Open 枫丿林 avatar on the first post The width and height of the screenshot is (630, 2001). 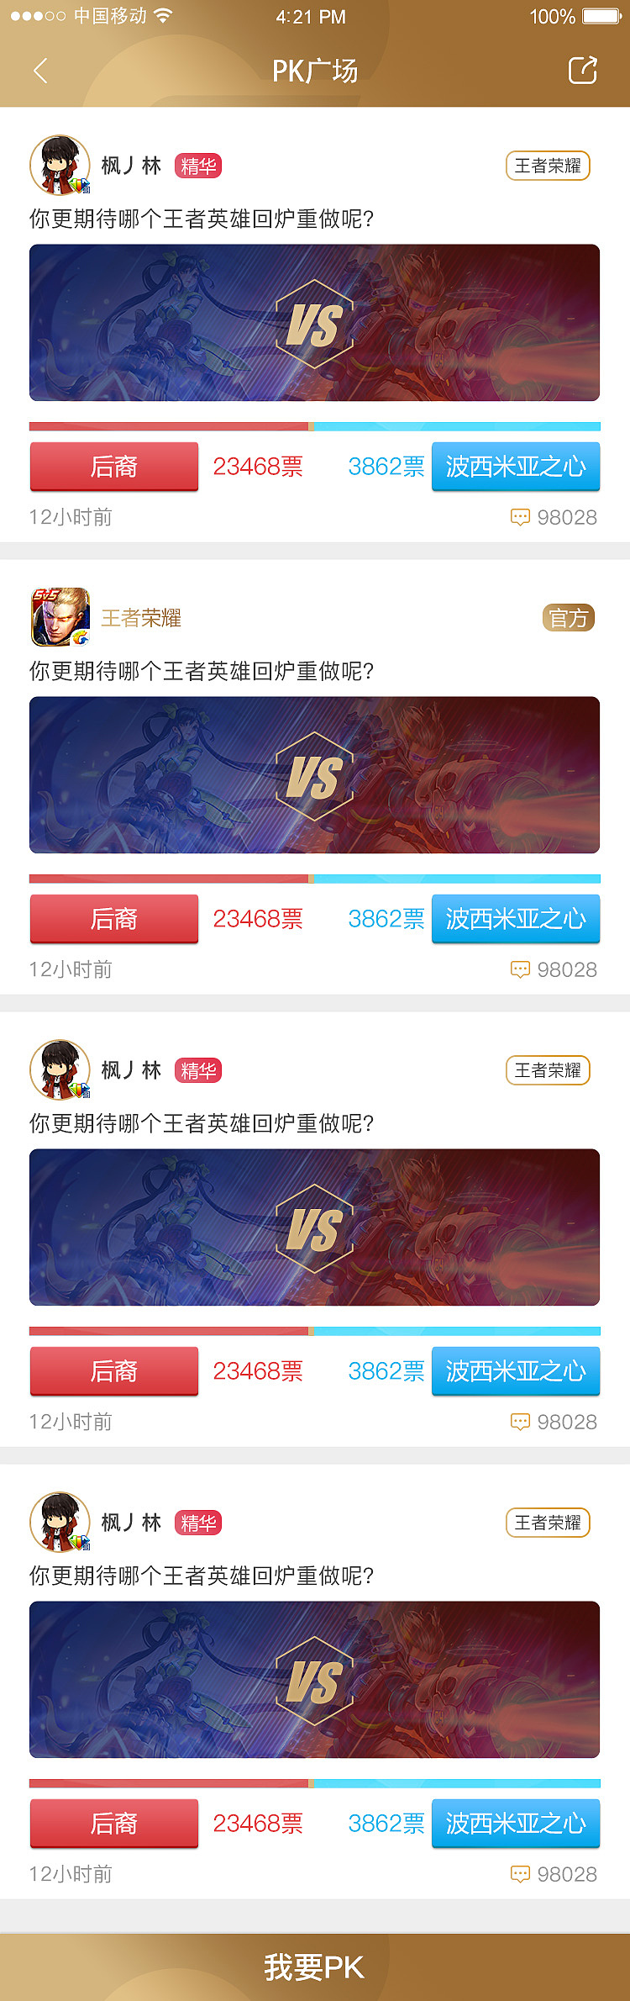click(x=60, y=165)
